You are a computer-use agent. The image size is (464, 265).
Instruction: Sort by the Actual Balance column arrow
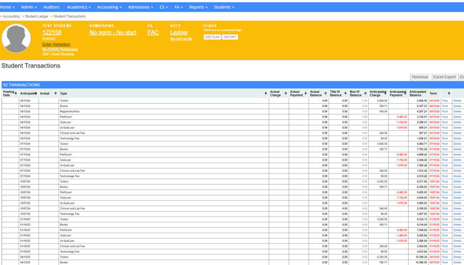click(x=326, y=93)
